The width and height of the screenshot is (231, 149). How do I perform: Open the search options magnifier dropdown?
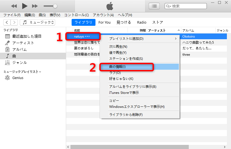coord(169,6)
